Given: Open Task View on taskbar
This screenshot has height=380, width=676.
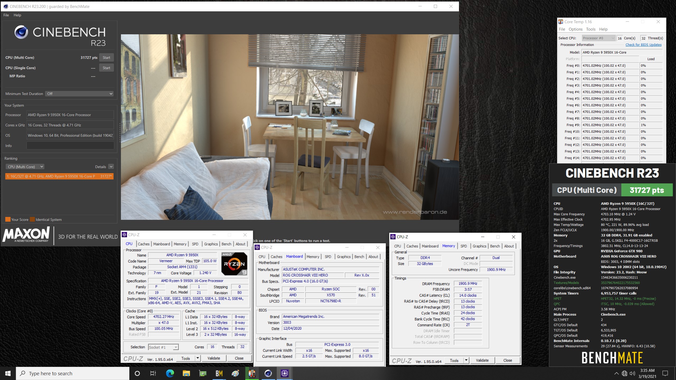Looking at the screenshot, I should click(x=153, y=373).
